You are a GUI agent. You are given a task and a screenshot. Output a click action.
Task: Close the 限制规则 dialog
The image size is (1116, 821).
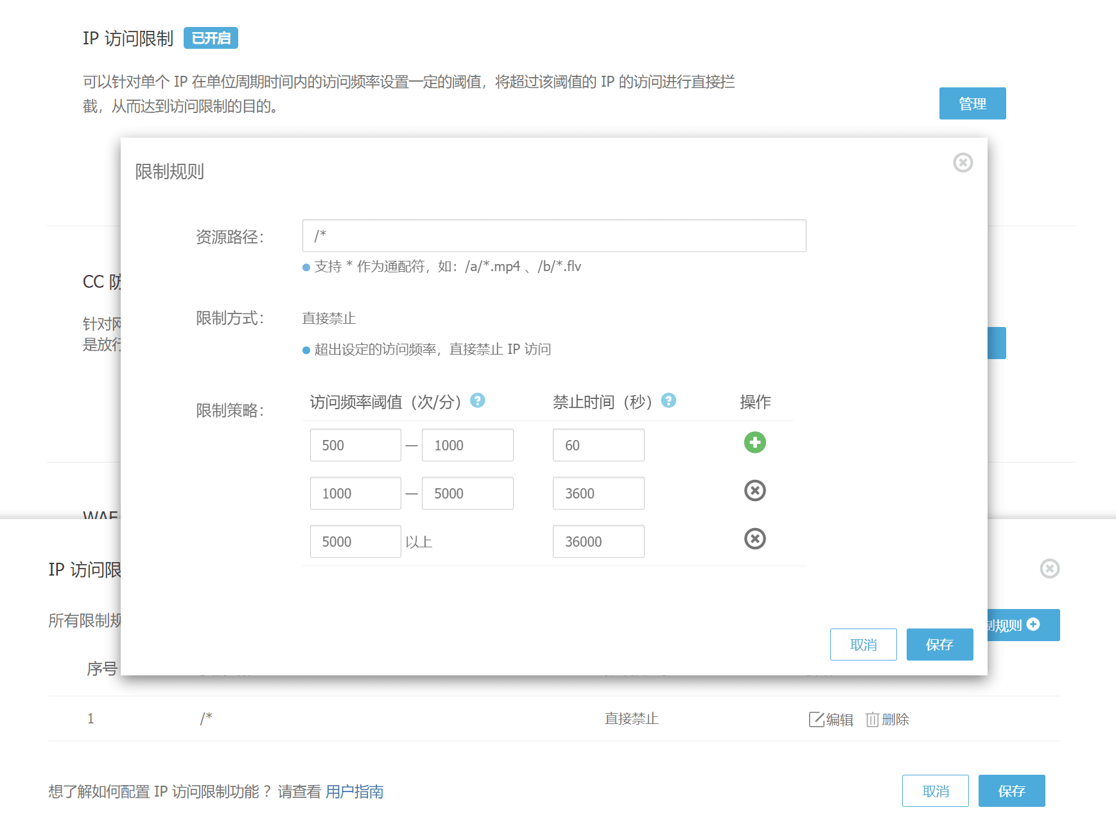(963, 163)
